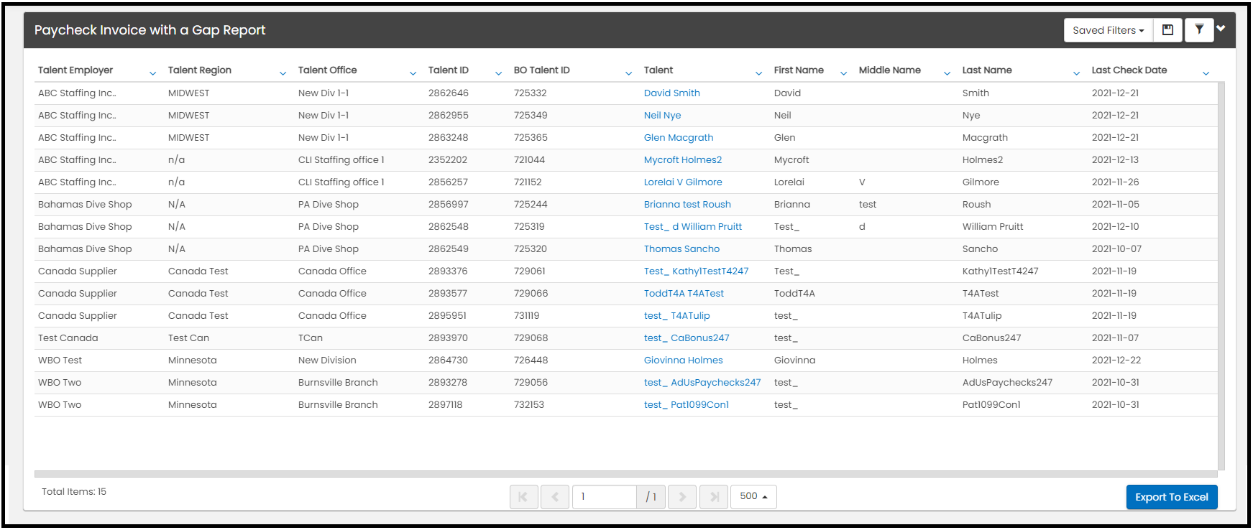Open the Last Check Date column menu arrow
The image size is (1253, 530).
click(1206, 73)
